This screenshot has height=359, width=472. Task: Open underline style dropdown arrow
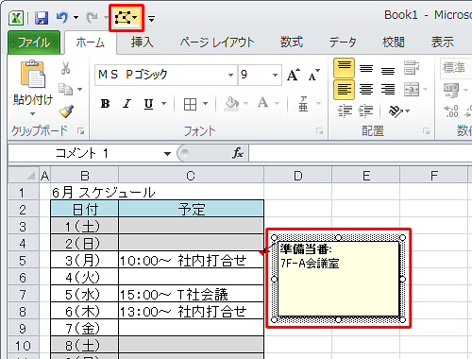tap(164, 103)
